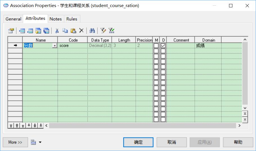Click the Add Data Items icon
The image size is (256, 151).
pos(38,31)
